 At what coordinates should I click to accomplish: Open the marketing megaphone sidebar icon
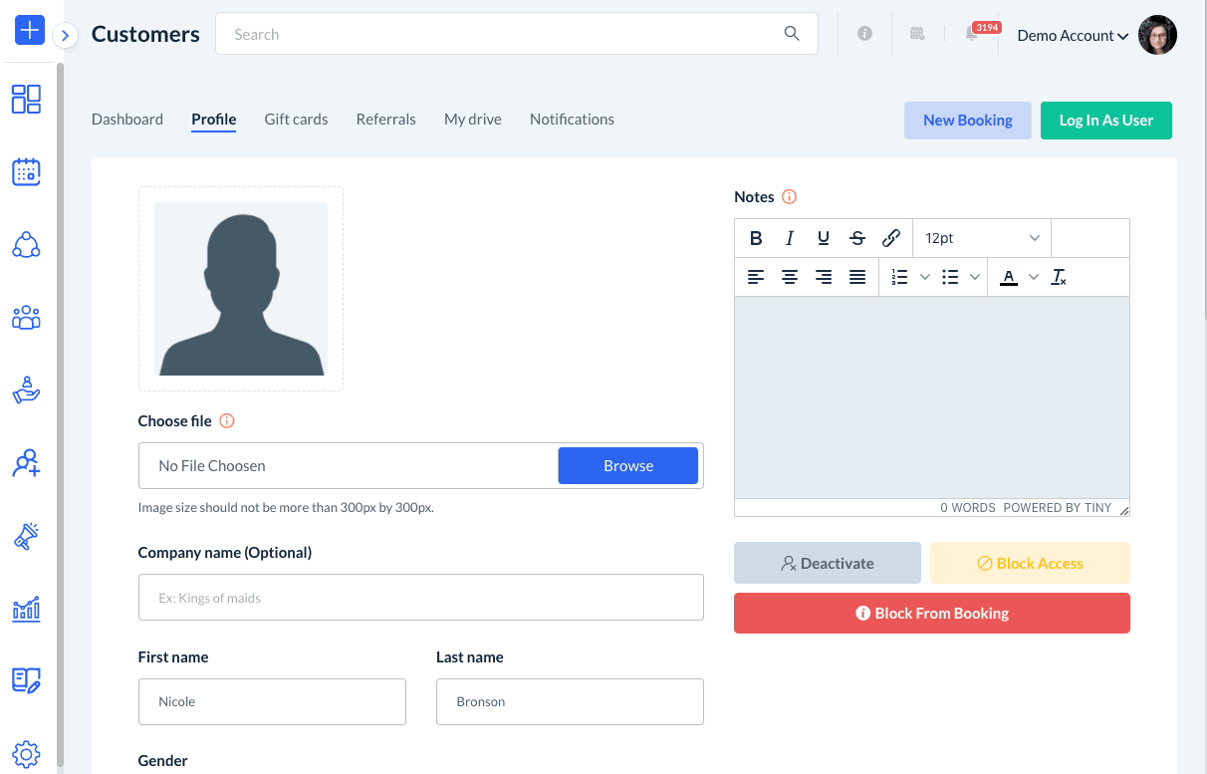[x=26, y=536]
